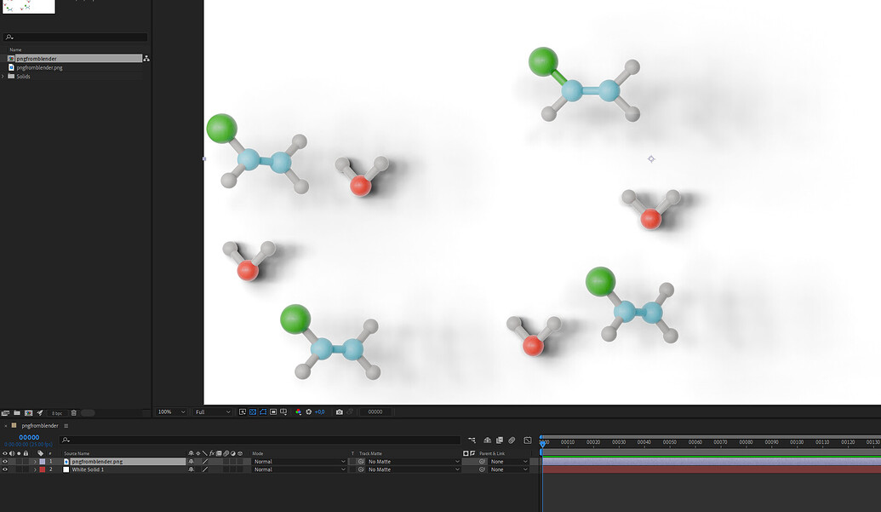Open the Track Matte dropdown for layer 1
This screenshot has width=881, height=512.
pos(413,462)
